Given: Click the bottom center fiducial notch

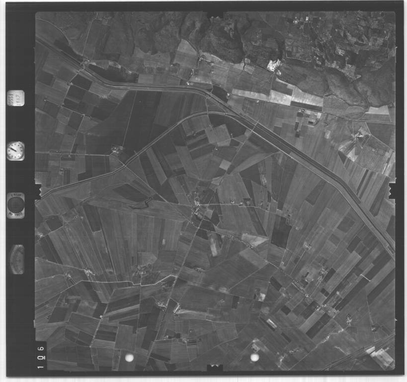Looking at the screenshot, I should 215,368.
